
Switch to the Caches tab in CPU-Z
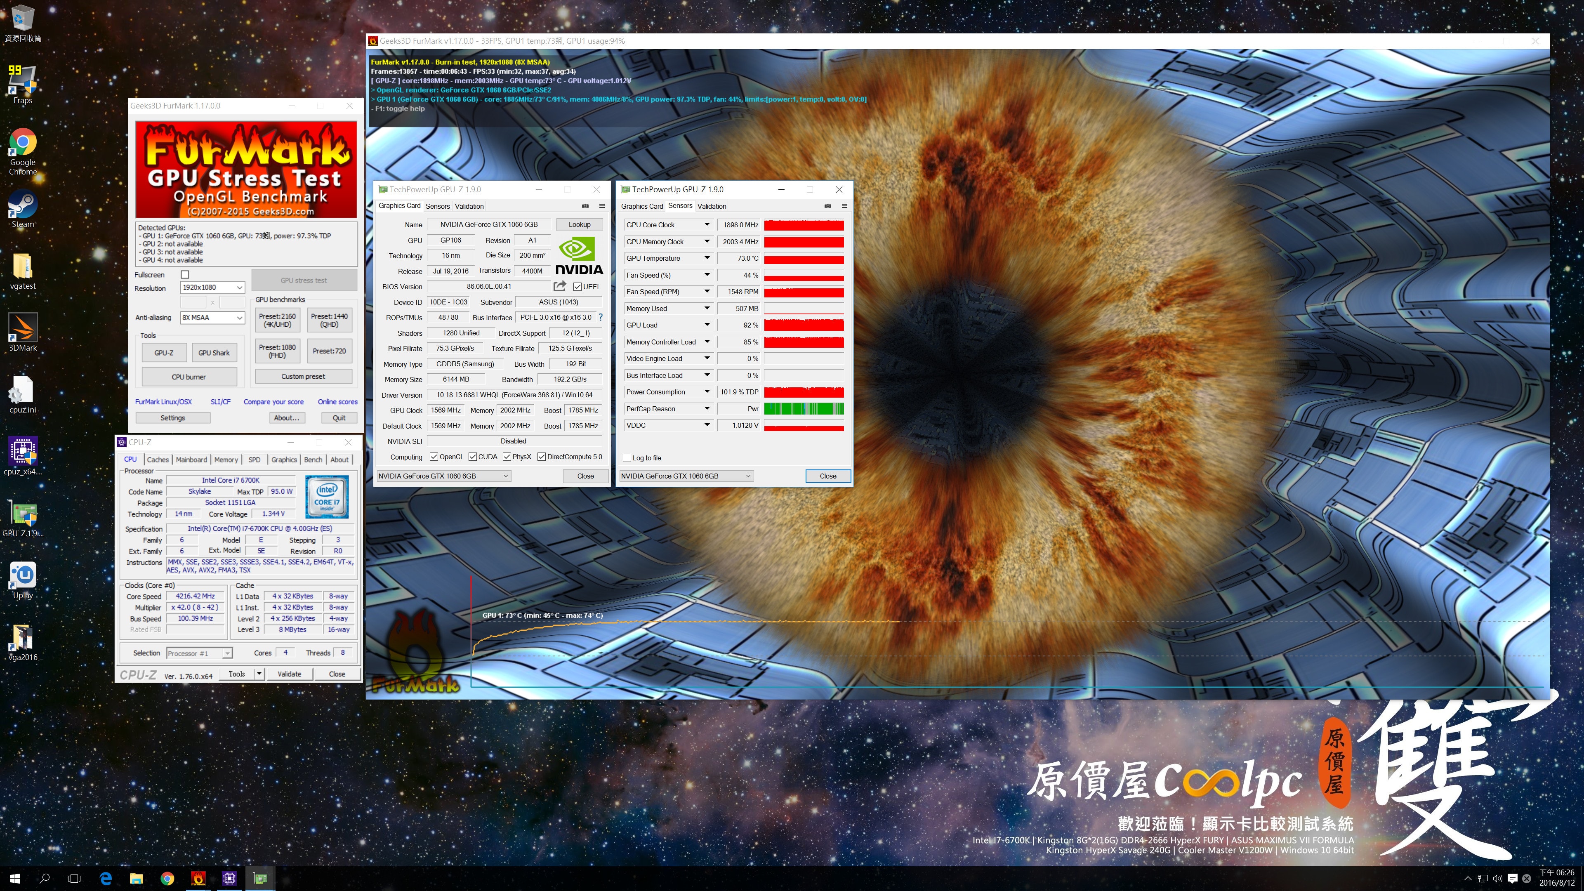158,460
